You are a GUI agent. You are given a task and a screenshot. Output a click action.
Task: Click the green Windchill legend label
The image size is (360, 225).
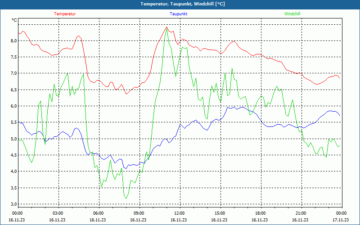click(292, 14)
